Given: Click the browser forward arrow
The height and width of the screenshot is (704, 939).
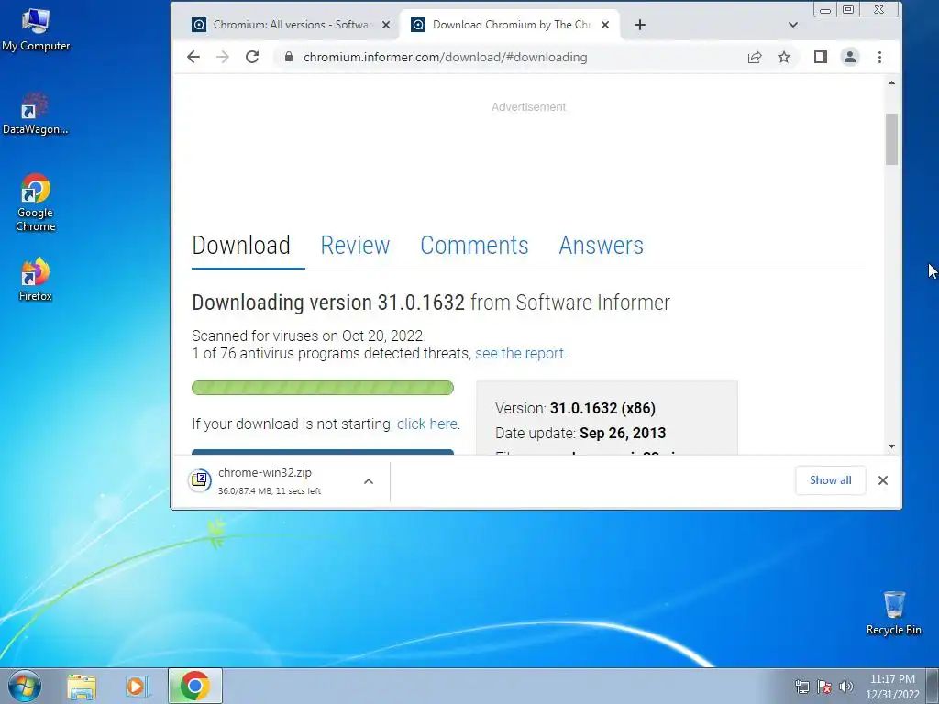Looking at the screenshot, I should pyautogui.click(x=223, y=57).
